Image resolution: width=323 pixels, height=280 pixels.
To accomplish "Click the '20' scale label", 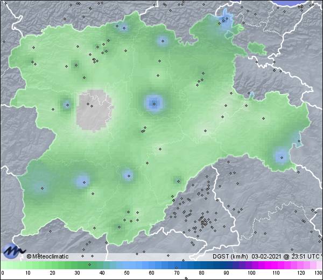I will (53, 273).
